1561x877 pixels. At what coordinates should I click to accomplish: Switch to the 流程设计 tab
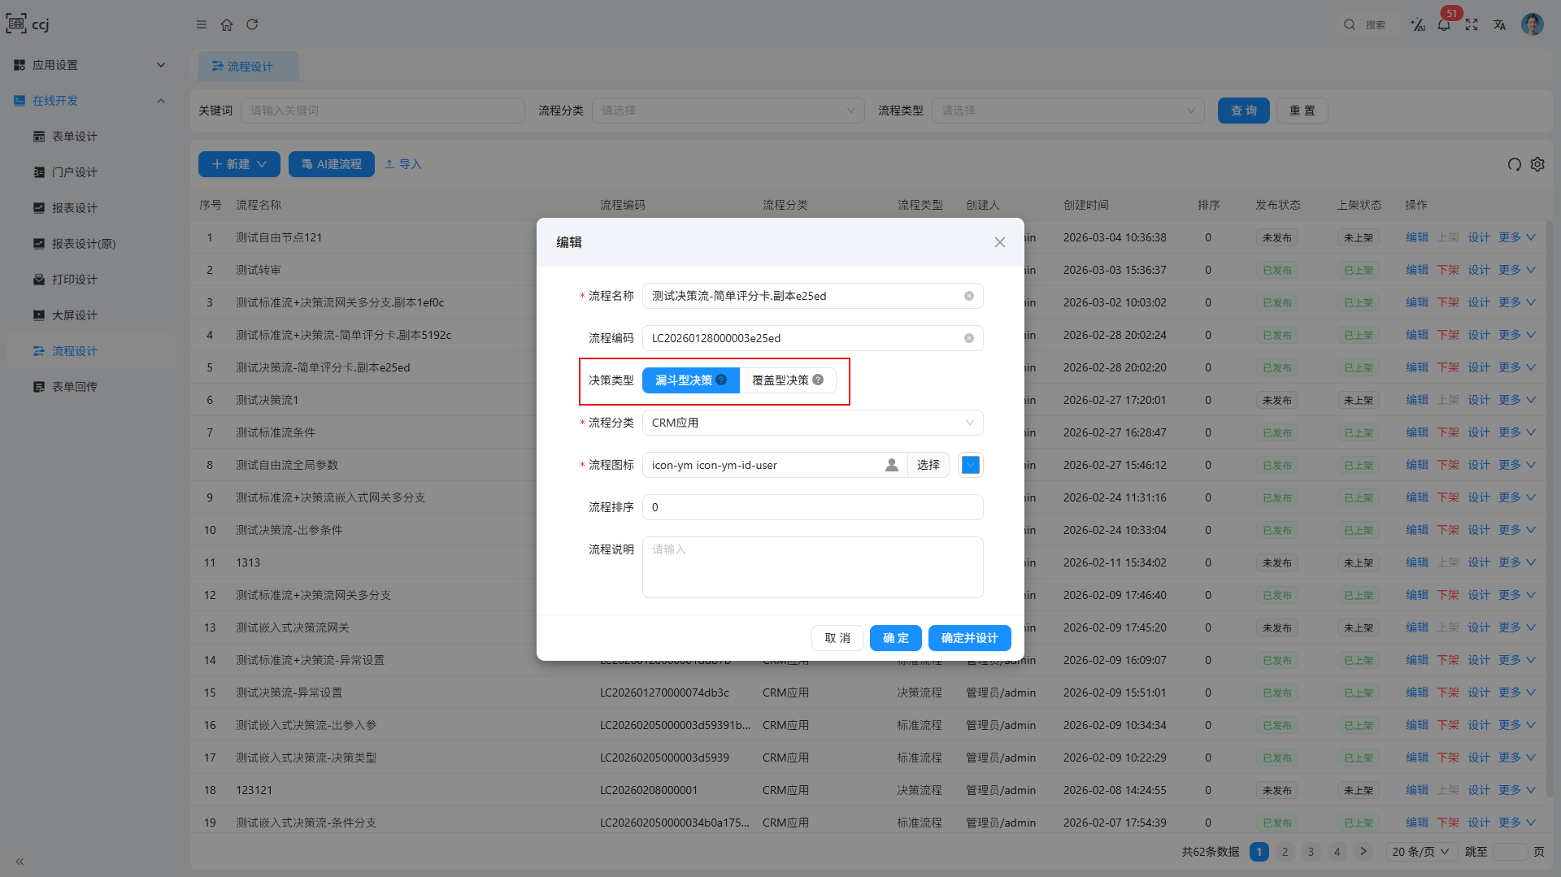tap(249, 67)
